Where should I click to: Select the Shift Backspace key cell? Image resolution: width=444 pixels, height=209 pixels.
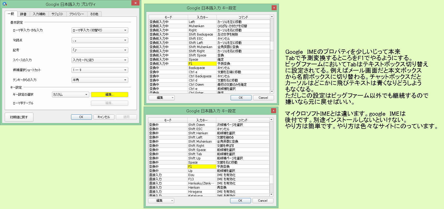click(x=202, y=34)
